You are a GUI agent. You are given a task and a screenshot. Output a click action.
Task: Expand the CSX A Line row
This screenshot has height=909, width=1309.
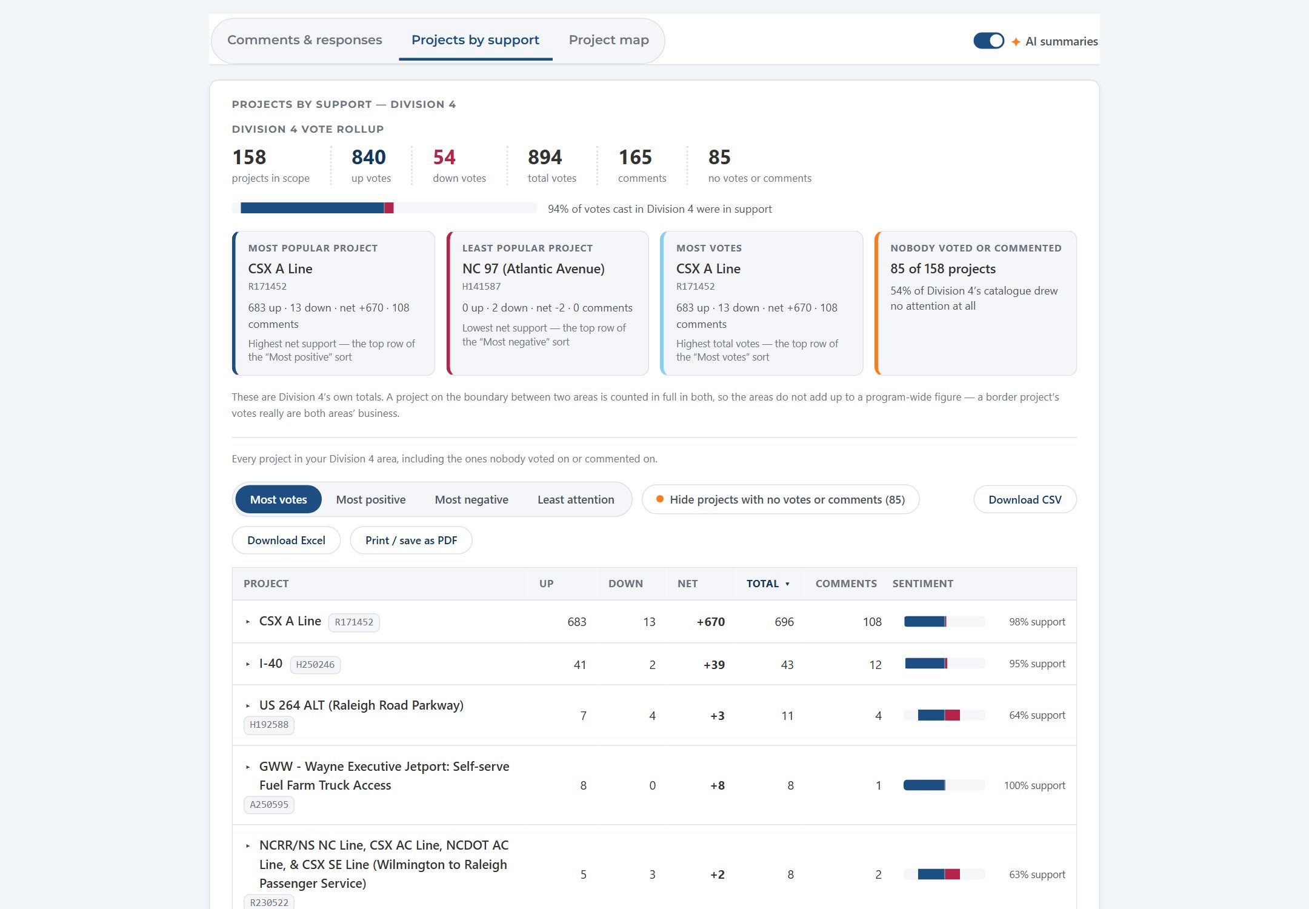click(x=248, y=622)
